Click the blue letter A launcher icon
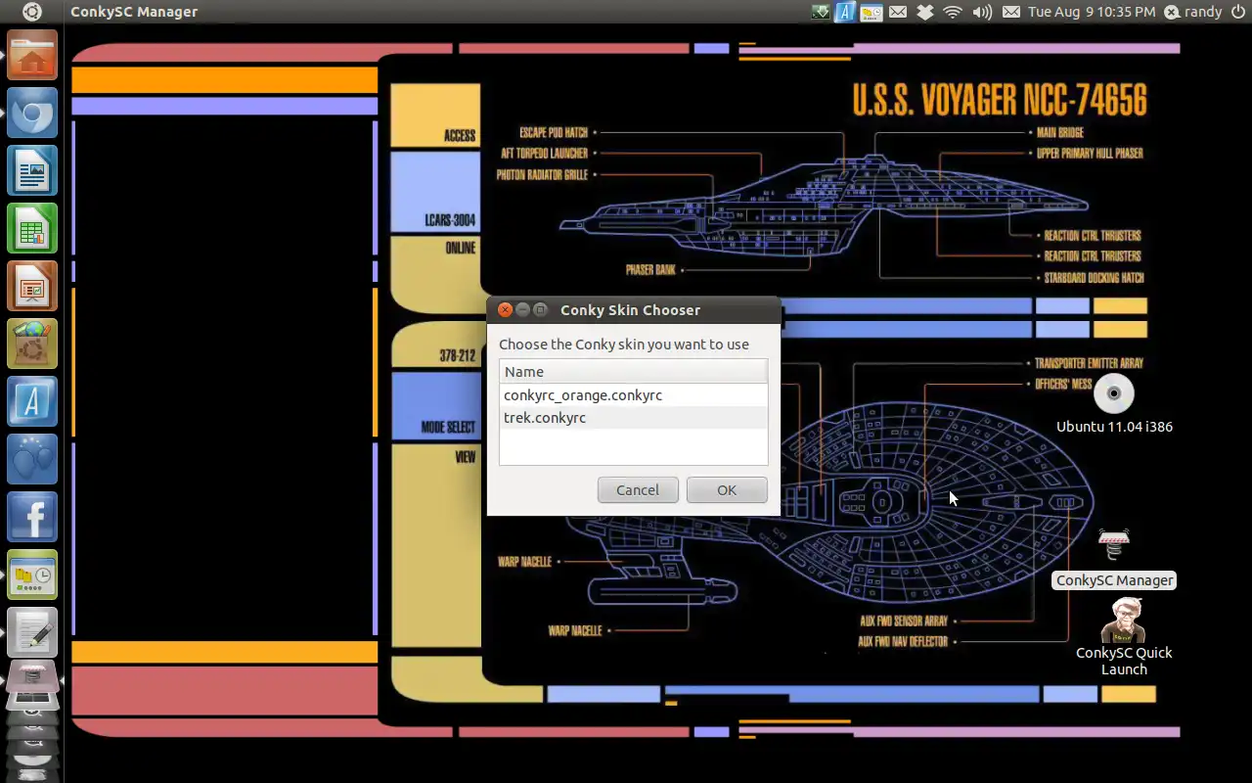Viewport: 1252px width, 783px height. [32, 401]
